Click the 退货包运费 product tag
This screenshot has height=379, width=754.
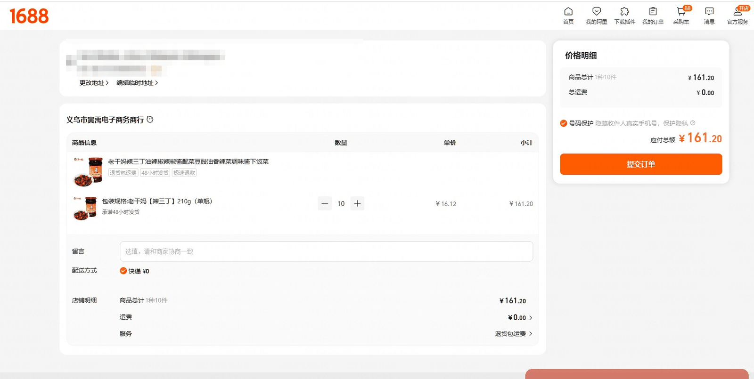(123, 173)
